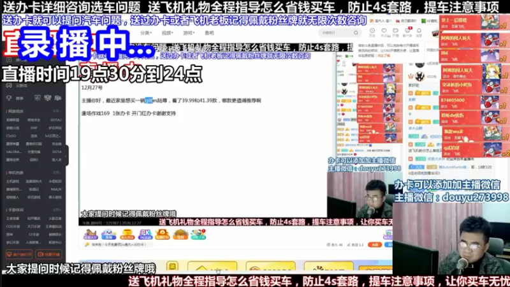Click the 开播 broadcast icon in header
The width and height of the screenshot is (510, 287).
point(395,32)
